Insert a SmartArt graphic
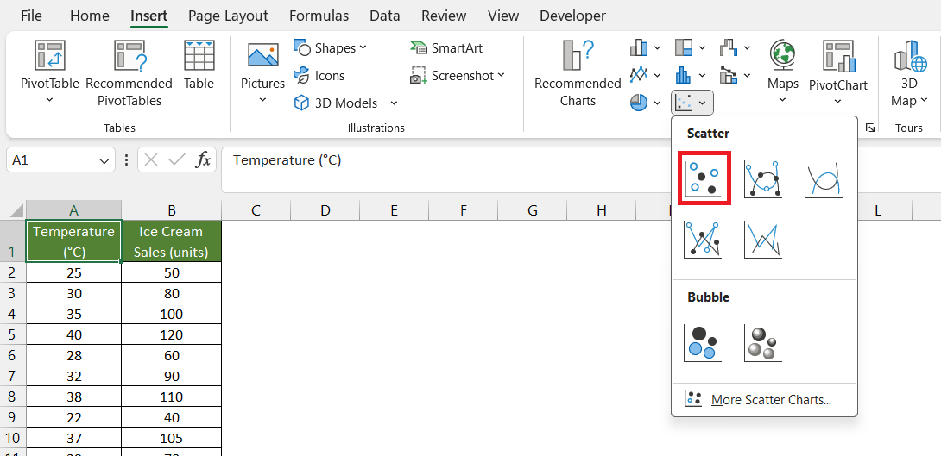 pos(447,48)
